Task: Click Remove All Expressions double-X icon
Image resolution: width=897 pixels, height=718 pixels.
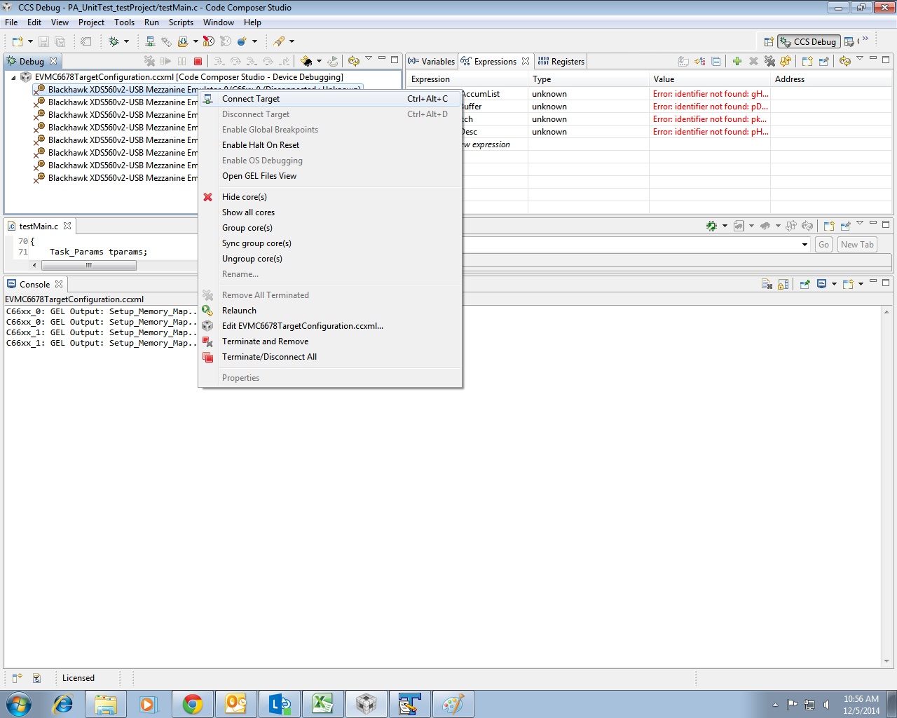Action: [x=769, y=62]
